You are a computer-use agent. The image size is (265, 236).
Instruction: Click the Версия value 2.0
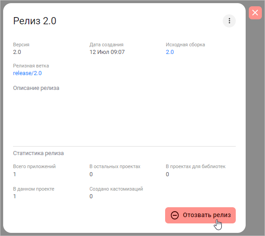click(x=17, y=52)
